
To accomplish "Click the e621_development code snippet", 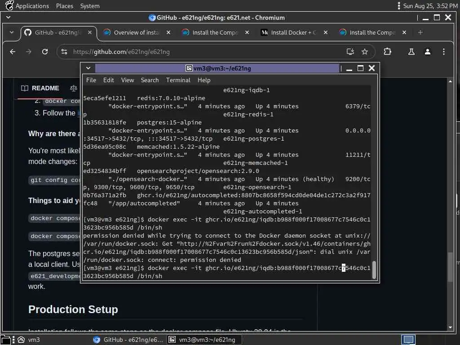I will [55, 276].
